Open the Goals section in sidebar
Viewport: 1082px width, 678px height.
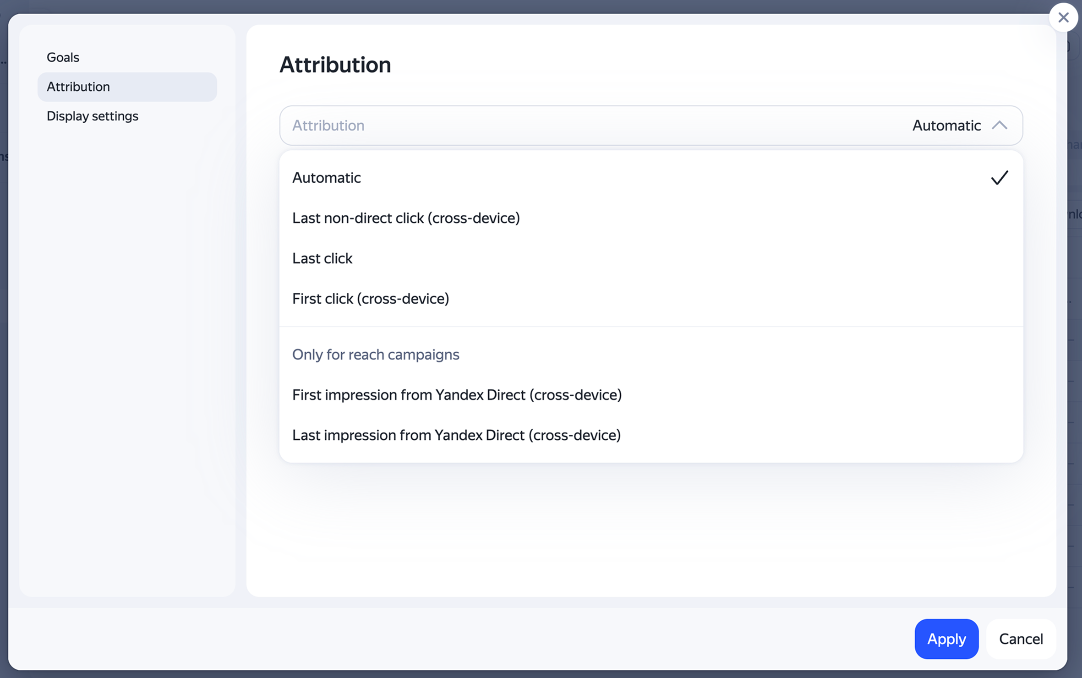pos(127,57)
